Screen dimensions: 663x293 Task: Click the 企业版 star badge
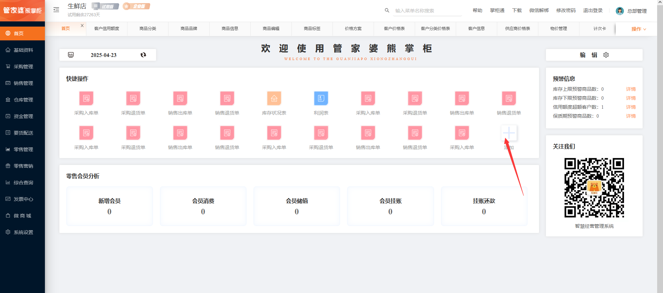coord(136,6)
